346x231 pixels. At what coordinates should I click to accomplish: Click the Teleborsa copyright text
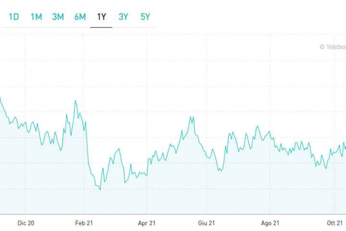[333, 47]
